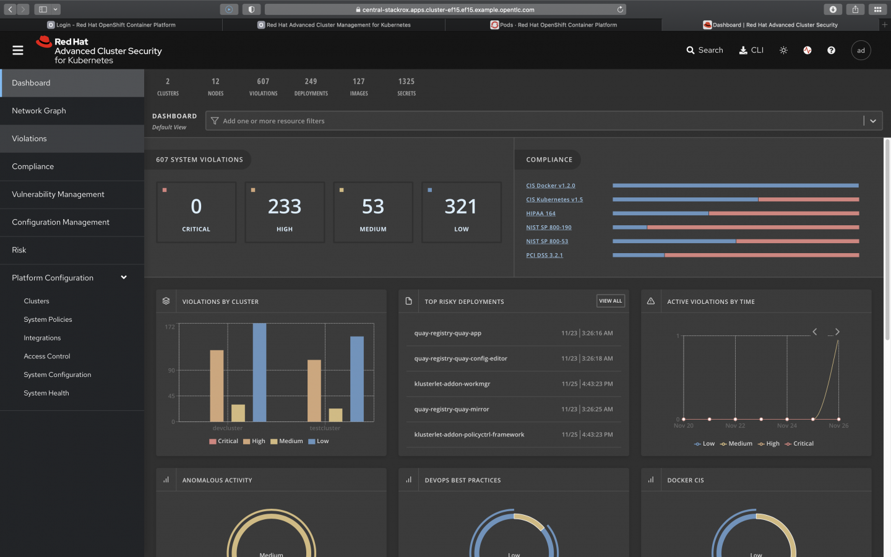
Task: Switch to Advanced Cluster Management tab
Action: 334,25
